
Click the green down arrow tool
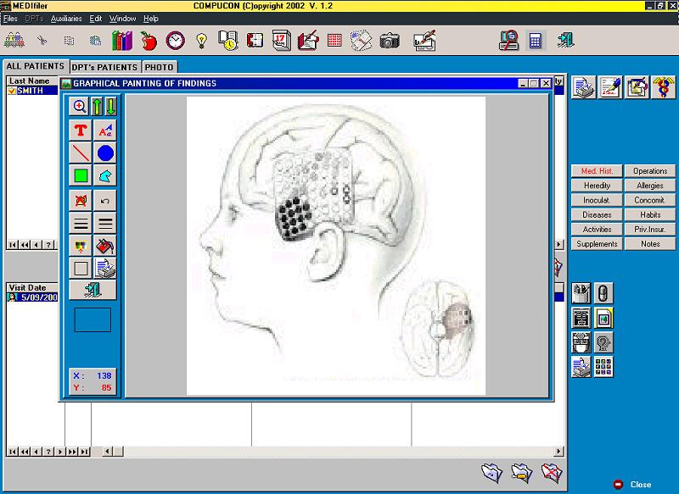coord(110,106)
